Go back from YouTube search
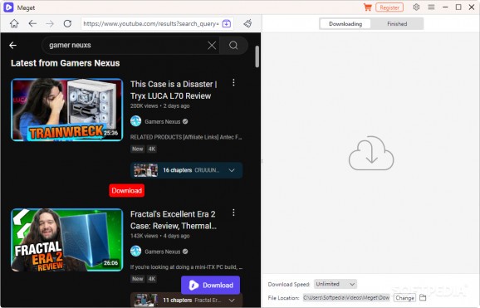The image size is (480, 308). [12, 46]
